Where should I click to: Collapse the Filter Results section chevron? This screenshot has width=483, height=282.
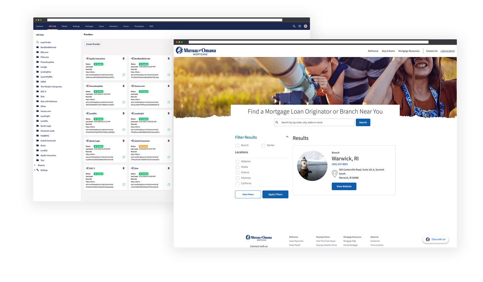287,137
